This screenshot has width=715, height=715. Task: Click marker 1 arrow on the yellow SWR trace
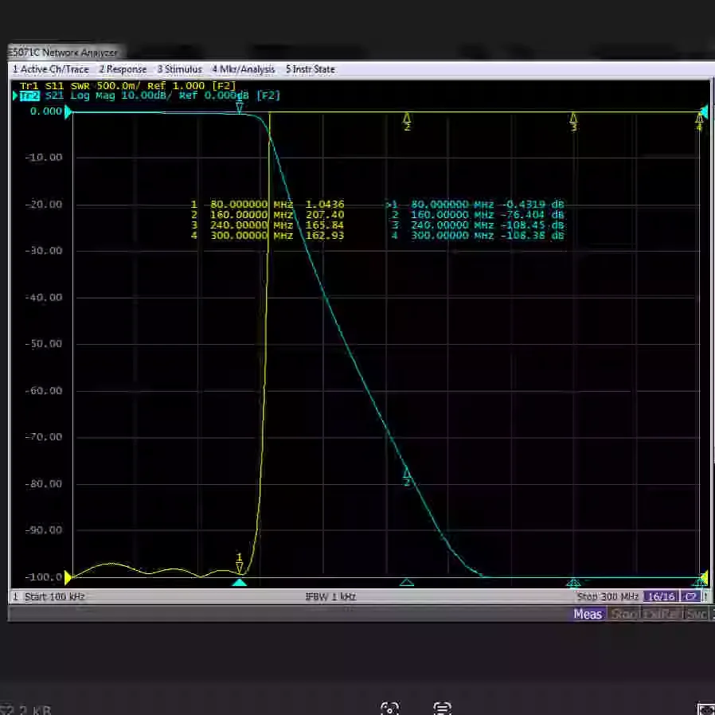pyautogui.click(x=239, y=564)
